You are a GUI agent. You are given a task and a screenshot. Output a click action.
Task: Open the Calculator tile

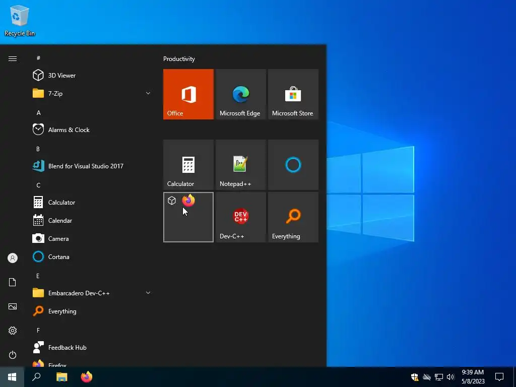coord(188,165)
